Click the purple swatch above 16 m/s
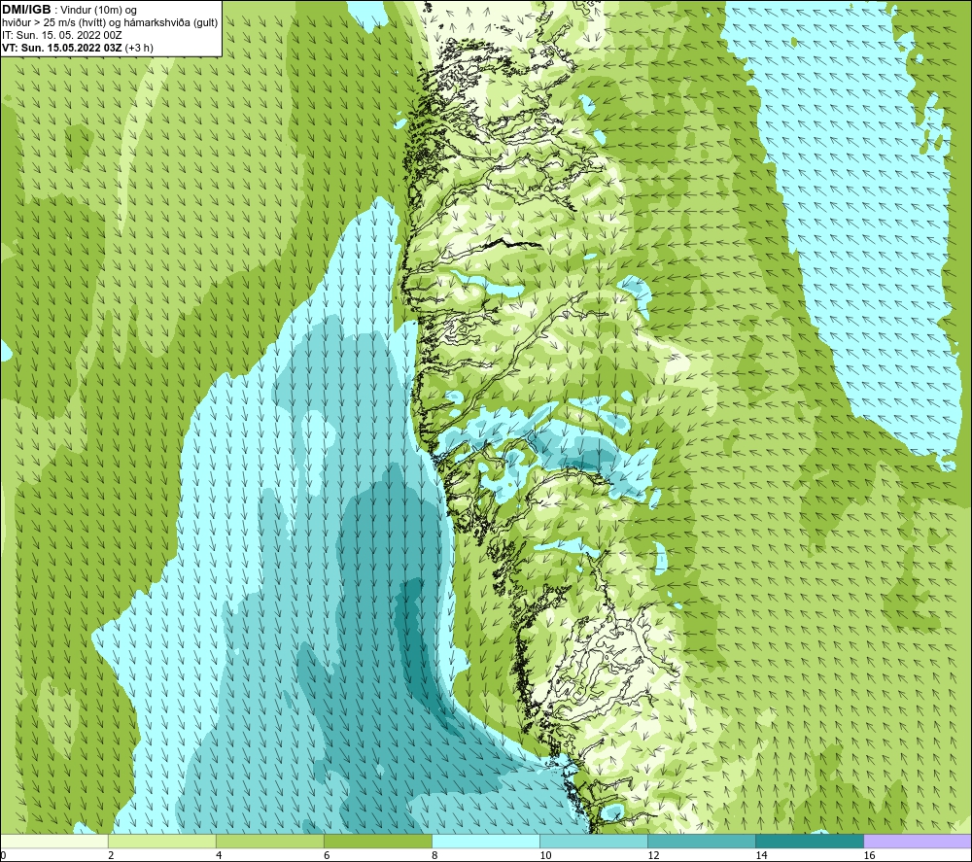 918,842
